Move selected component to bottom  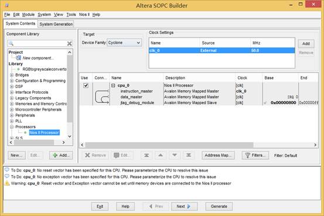[x=189, y=155]
